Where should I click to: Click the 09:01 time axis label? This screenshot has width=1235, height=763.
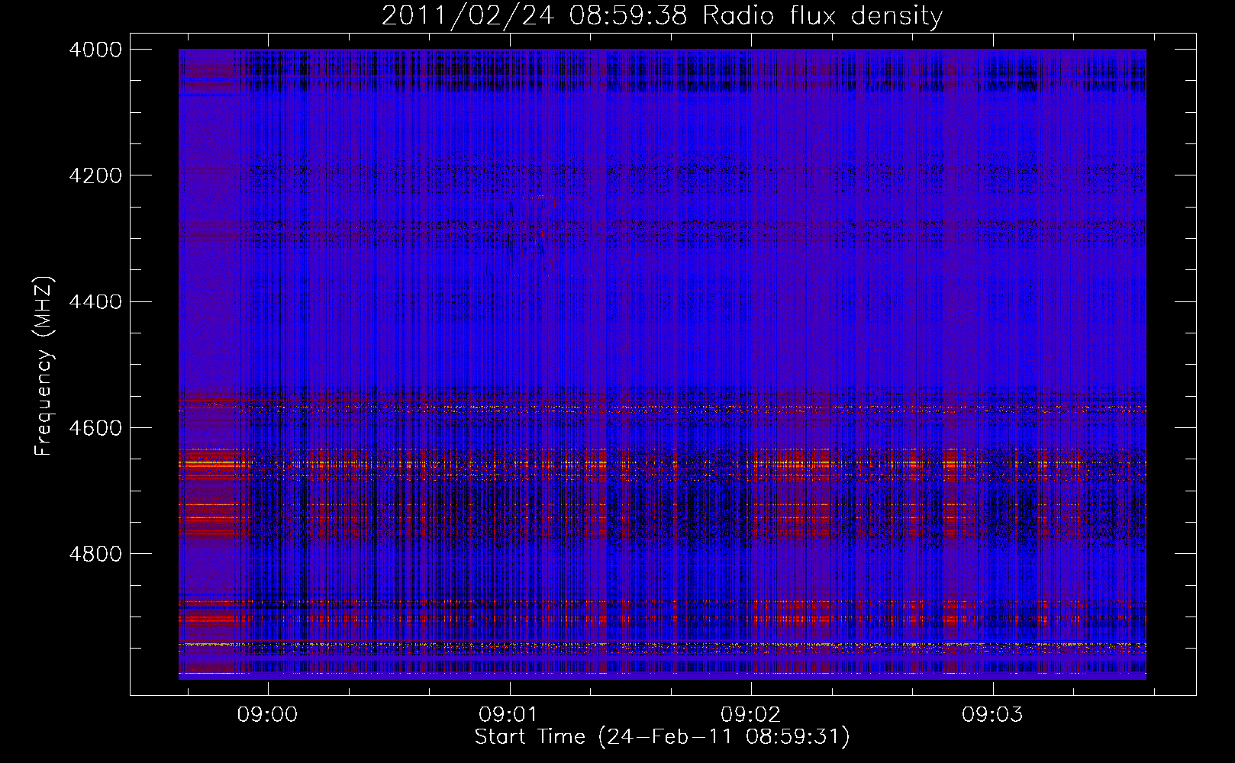pos(509,715)
